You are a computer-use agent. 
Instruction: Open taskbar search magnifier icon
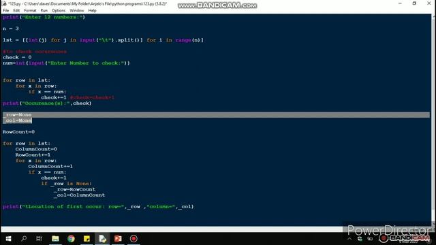click(x=24, y=239)
